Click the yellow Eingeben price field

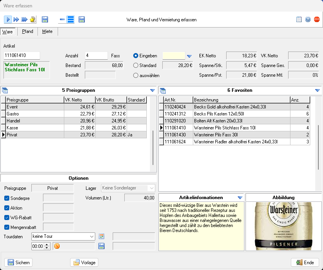coord(174,56)
